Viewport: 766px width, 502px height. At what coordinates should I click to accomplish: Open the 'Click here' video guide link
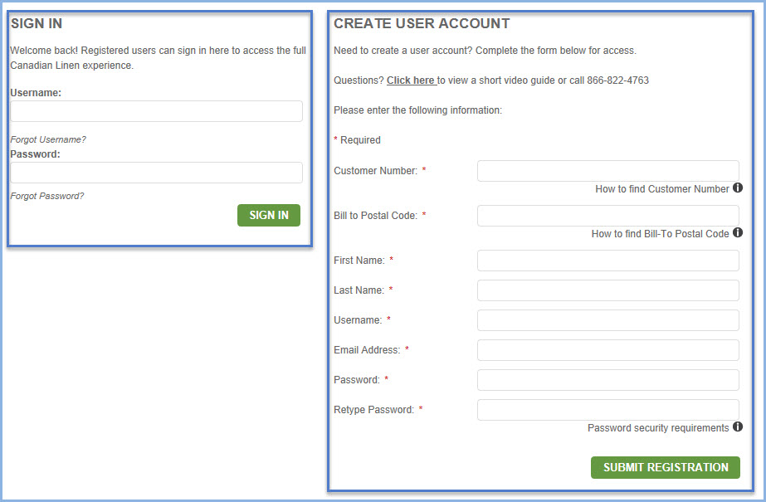coord(411,80)
